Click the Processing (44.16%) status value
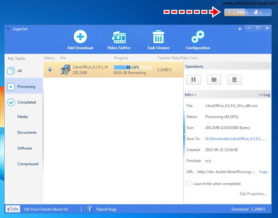This screenshot has height=218, width=278. coord(222,117)
